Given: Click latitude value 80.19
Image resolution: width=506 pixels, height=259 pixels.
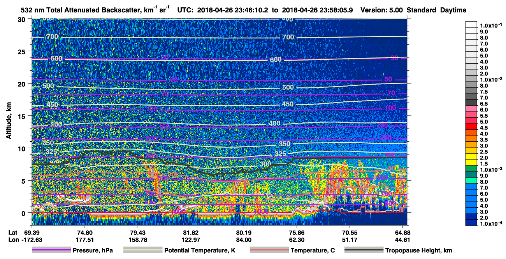Looking at the screenshot, I should [243, 232].
